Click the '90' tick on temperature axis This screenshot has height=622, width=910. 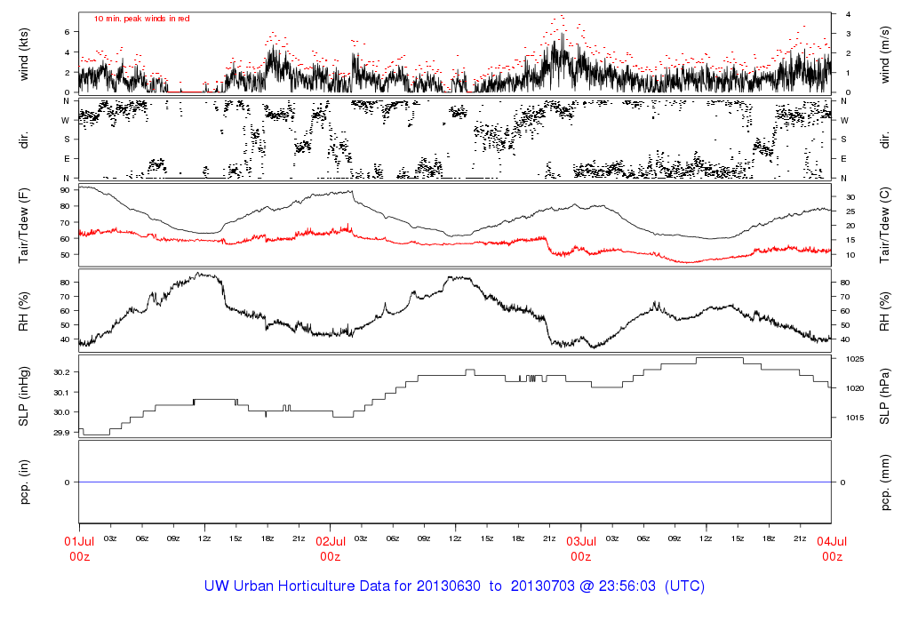point(65,190)
